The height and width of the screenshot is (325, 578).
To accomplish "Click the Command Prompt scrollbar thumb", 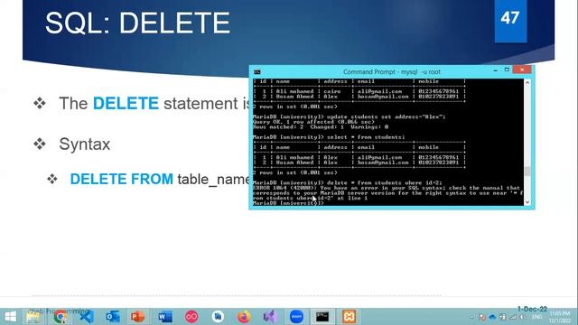I will click(527, 172).
